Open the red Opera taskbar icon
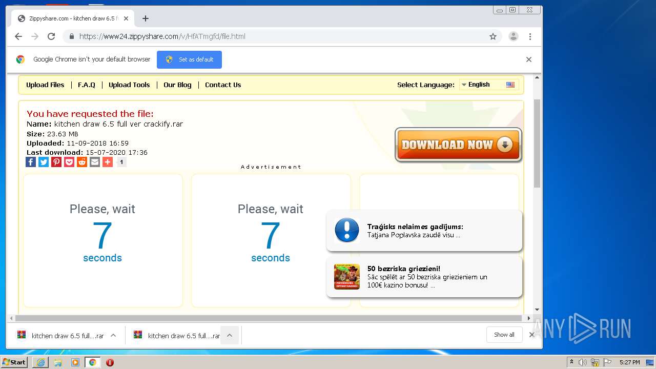Screen dimensions: 656x369 pyautogui.click(x=110, y=362)
